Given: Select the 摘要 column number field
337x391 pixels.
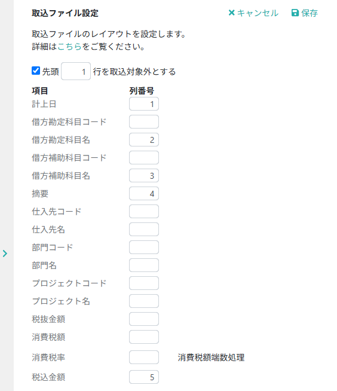Looking at the screenshot, I should (x=144, y=194).
